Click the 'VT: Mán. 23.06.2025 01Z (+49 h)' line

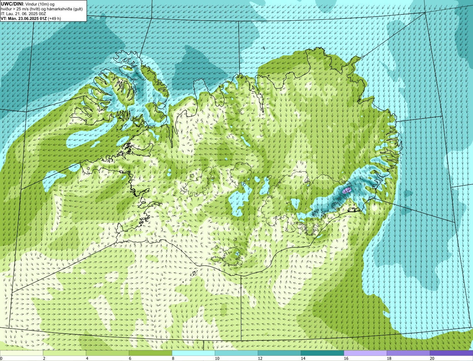(31, 18)
